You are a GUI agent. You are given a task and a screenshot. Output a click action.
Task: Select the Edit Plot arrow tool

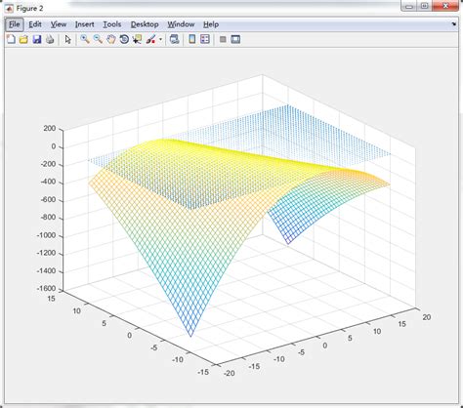point(67,39)
